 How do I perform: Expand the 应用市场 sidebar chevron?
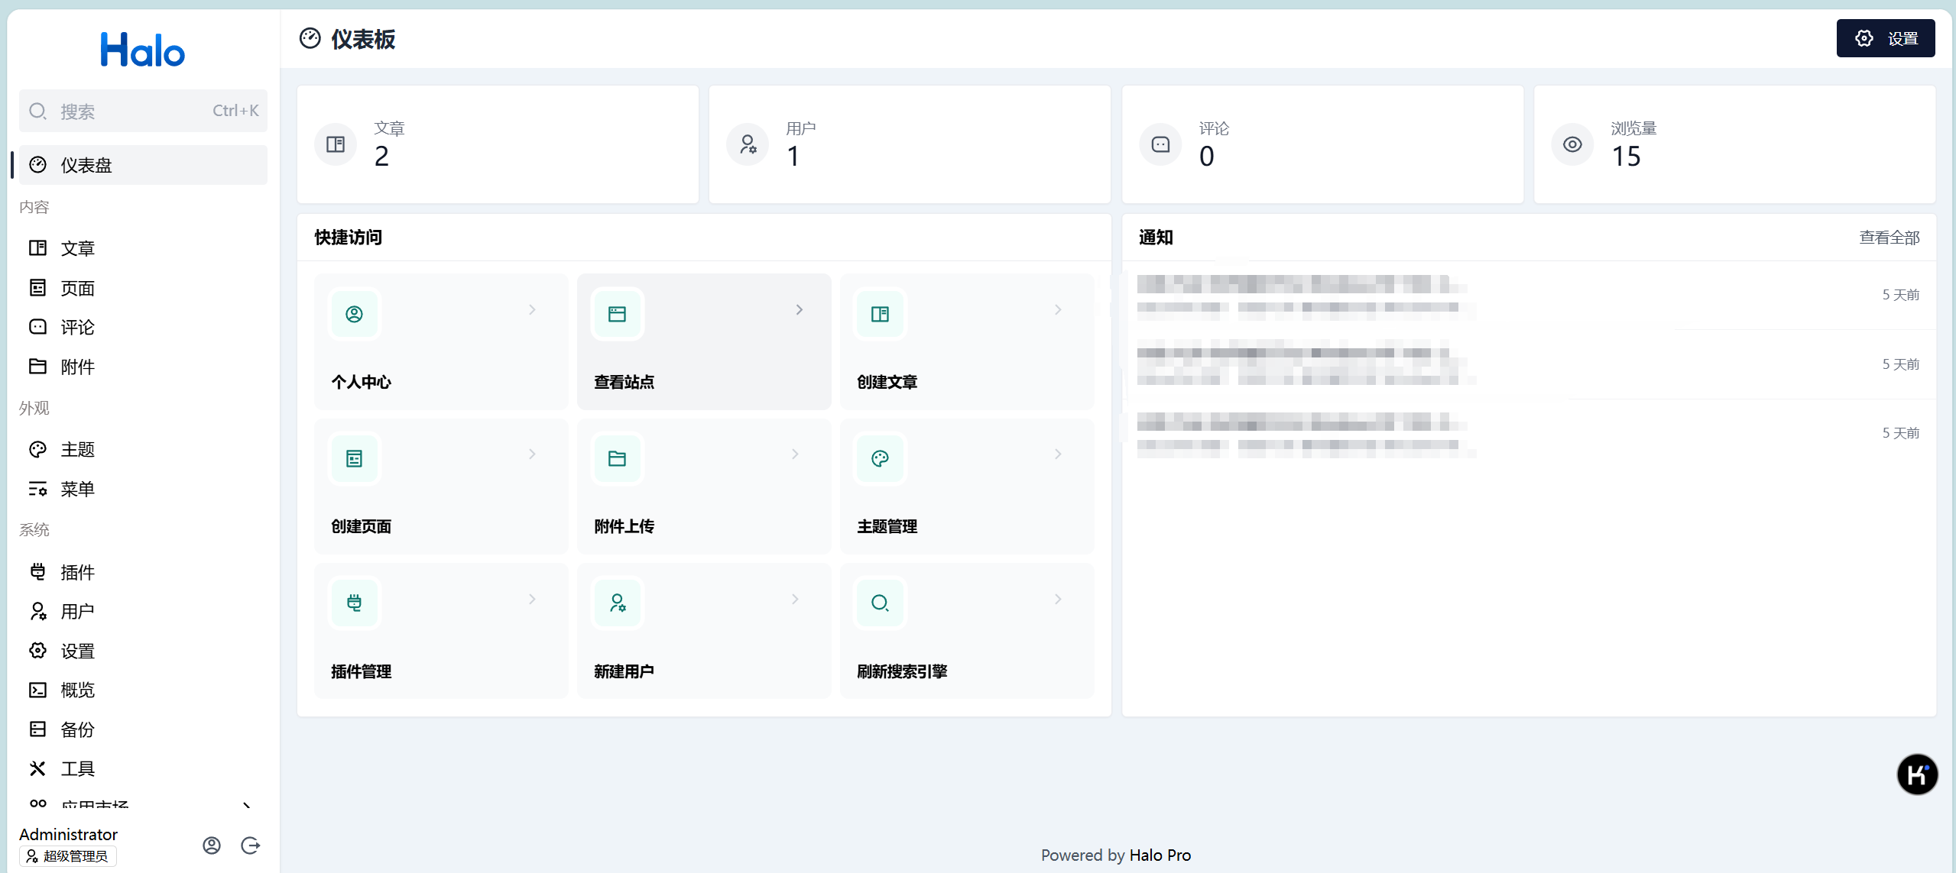[246, 805]
